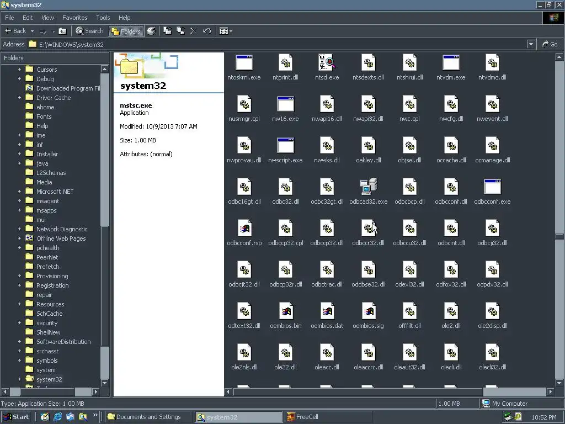Select the oembios.dat file icon

(327, 311)
